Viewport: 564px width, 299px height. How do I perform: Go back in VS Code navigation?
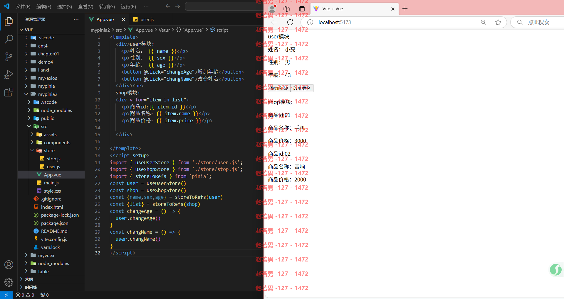[168, 6]
